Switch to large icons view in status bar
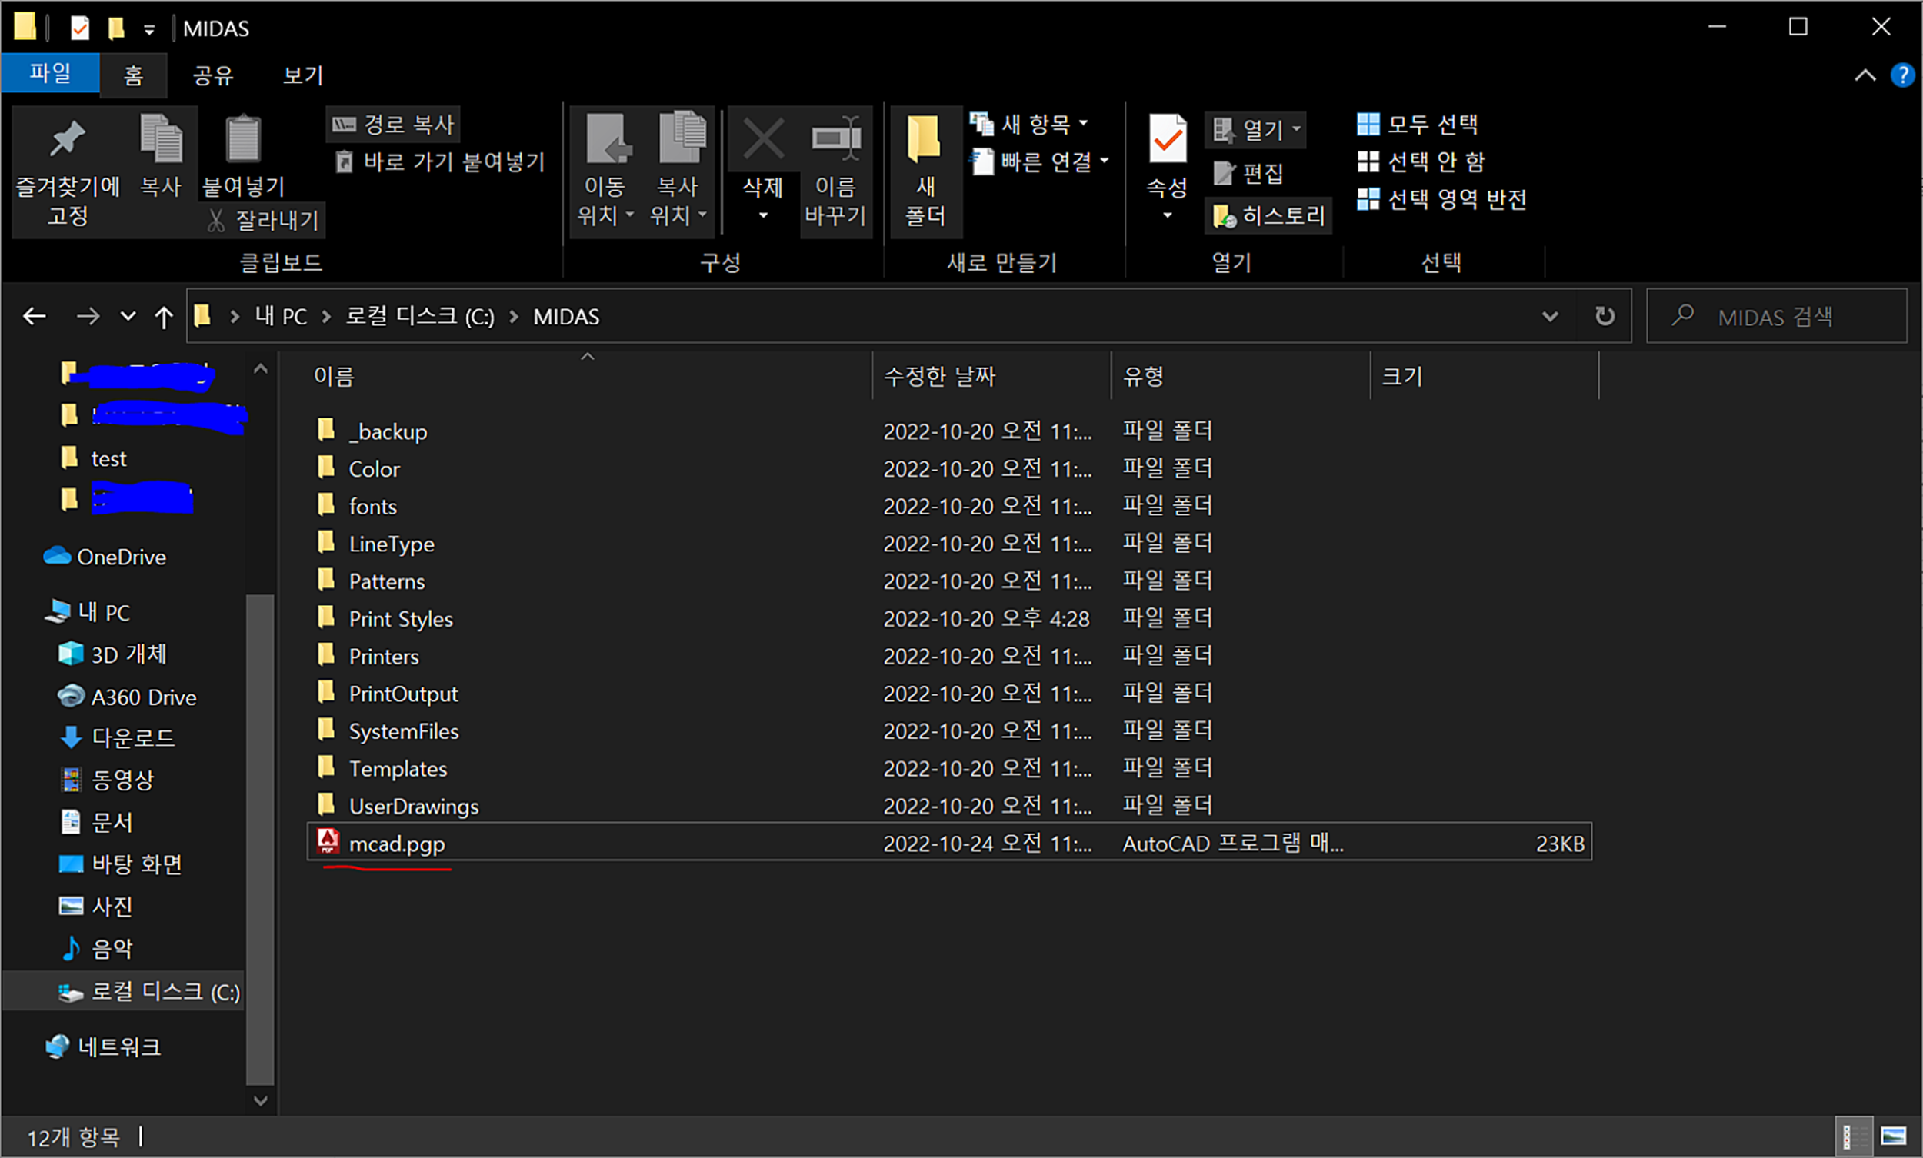 pos(1892,1136)
